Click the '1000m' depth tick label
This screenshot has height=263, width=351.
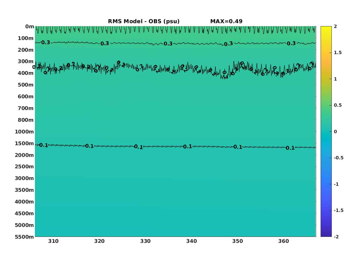(24, 132)
